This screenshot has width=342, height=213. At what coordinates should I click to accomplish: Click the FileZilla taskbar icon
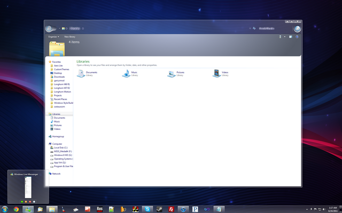(171, 209)
